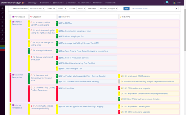
Task: Open objective F3 Improve average net selling price
Action: coord(42,44)
